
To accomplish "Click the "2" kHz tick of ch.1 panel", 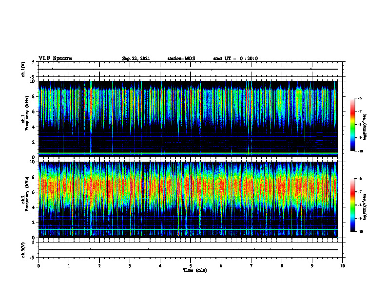I will point(34,142).
